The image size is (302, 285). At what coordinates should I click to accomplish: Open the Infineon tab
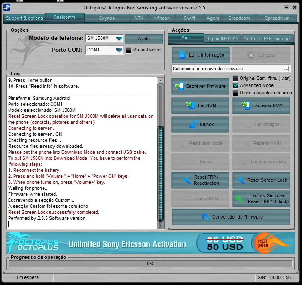click(x=162, y=18)
